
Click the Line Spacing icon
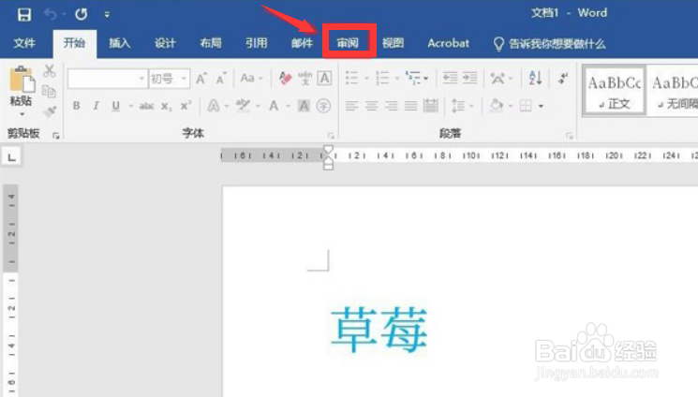458,106
